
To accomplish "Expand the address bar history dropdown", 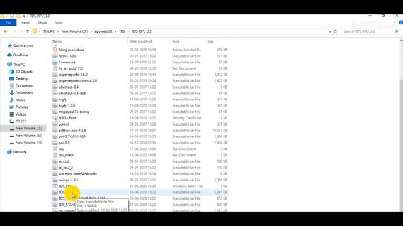I will pos(330,31).
